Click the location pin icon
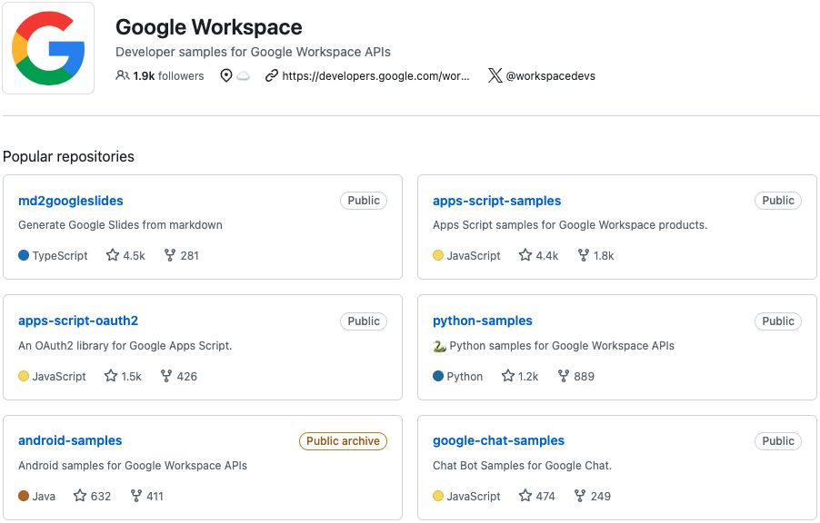 pos(226,75)
